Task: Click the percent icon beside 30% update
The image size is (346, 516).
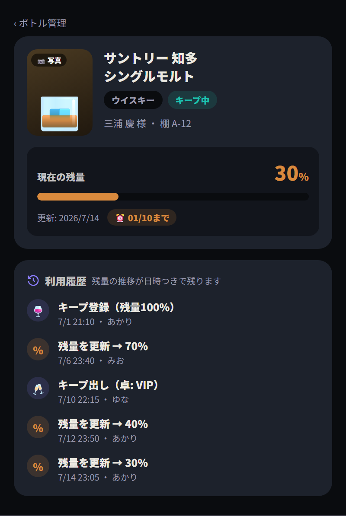Action: (x=38, y=466)
